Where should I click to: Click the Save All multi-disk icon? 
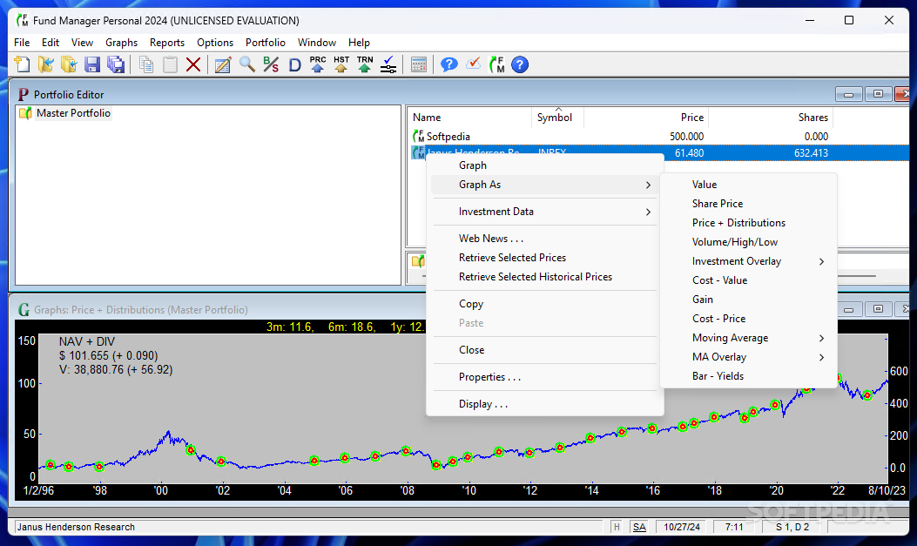pos(116,64)
